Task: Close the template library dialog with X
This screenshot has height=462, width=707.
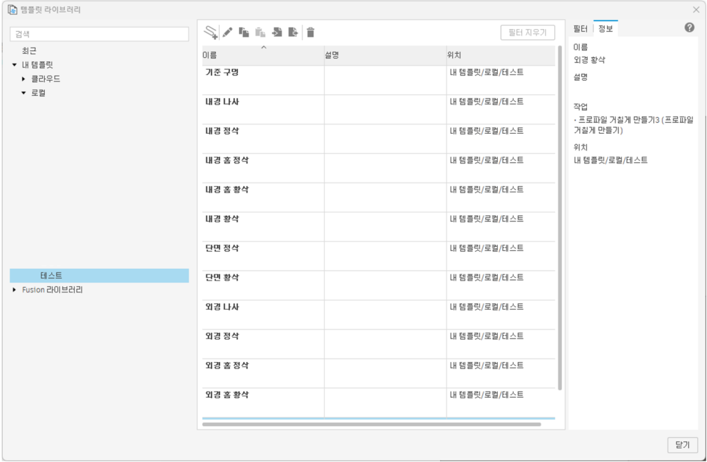Action: 696,10
